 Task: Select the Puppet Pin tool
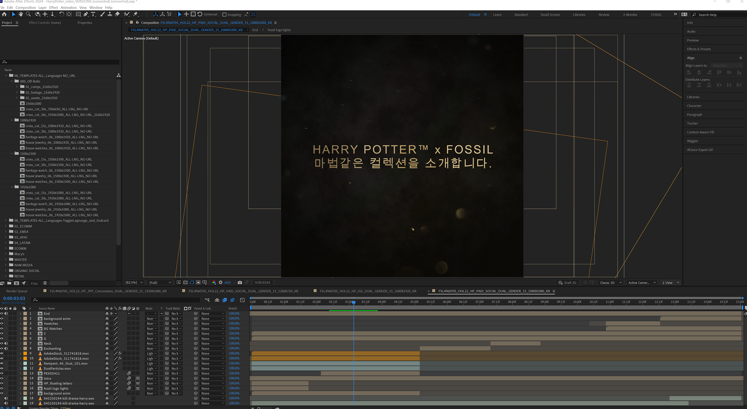tap(135, 14)
